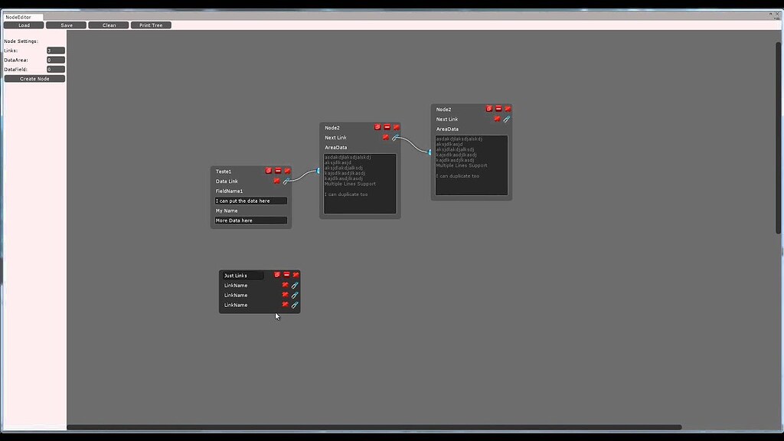Click the Save button

point(66,24)
